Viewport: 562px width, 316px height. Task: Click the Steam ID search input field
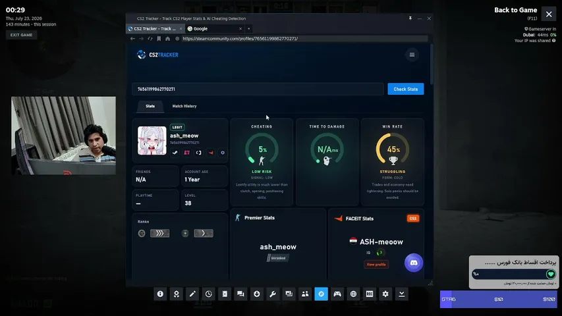click(x=258, y=89)
